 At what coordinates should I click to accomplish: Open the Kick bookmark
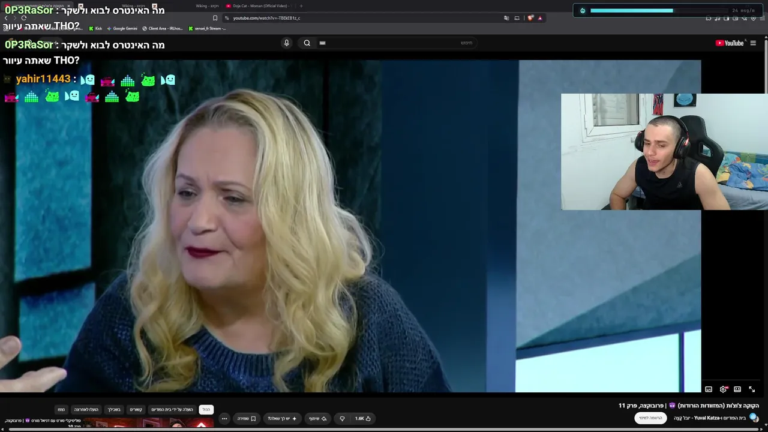pyautogui.click(x=95, y=28)
